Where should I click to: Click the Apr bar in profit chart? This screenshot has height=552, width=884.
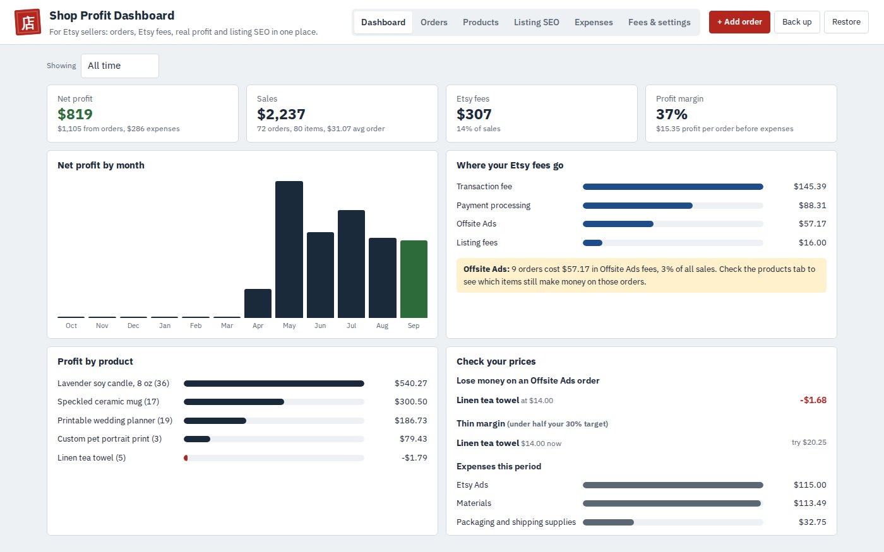pos(258,303)
